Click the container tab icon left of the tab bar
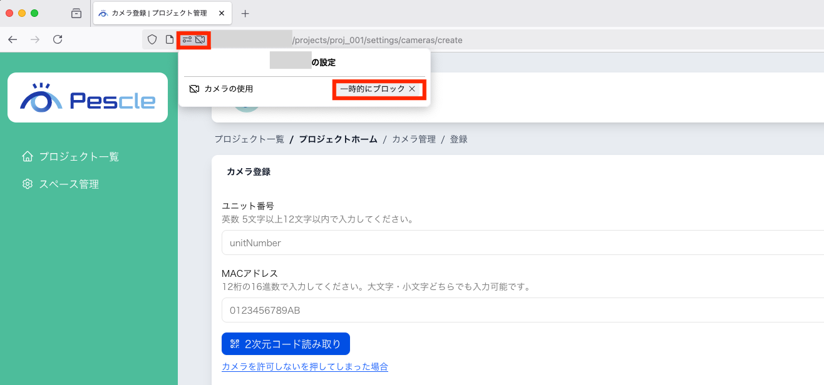Image resolution: width=824 pixels, height=385 pixels. click(x=76, y=13)
